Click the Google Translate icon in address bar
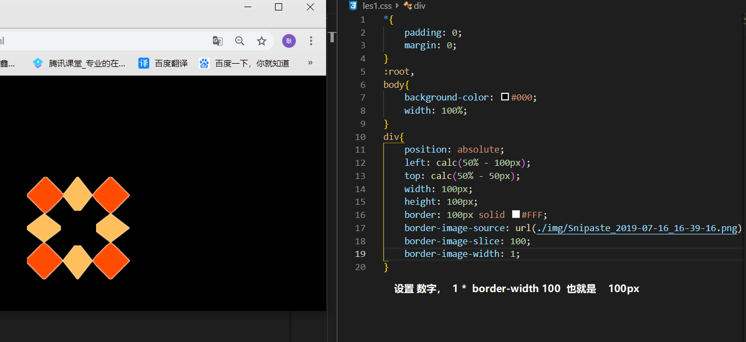This screenshot has width=746, height=342. point(218,41)
